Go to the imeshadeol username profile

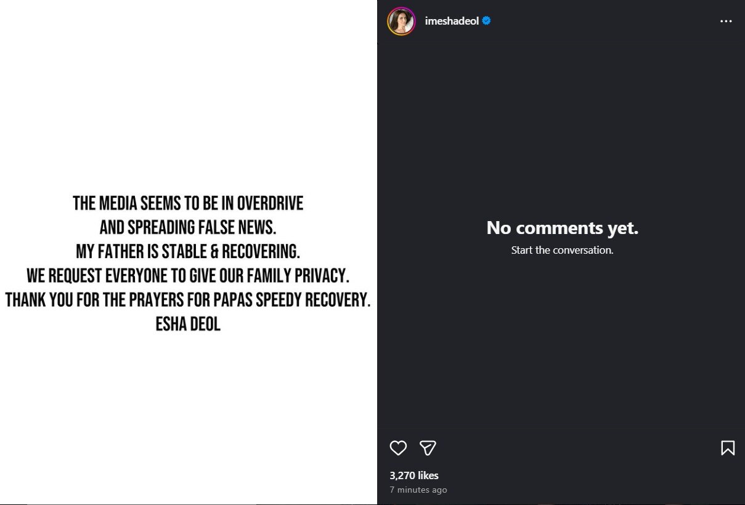click(x=452, y=21)
